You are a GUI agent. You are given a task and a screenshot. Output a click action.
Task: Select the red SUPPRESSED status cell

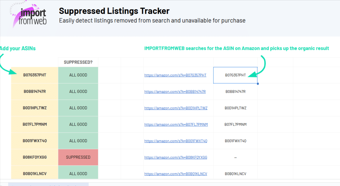coord(78,157)
